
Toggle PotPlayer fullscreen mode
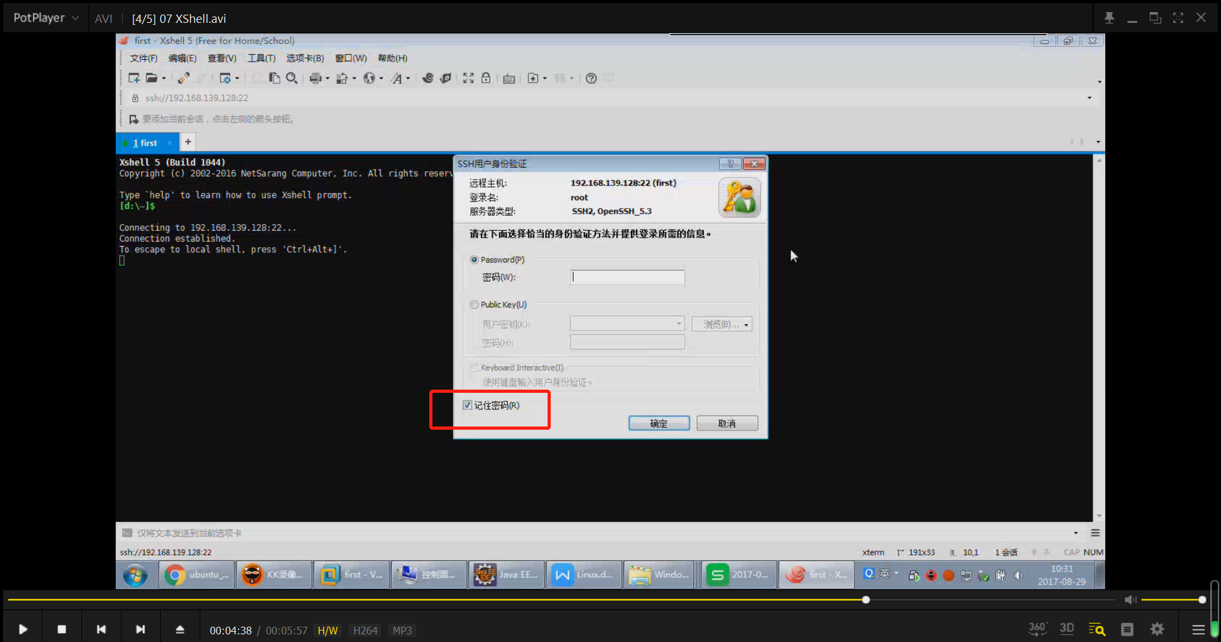[1178, 18]
